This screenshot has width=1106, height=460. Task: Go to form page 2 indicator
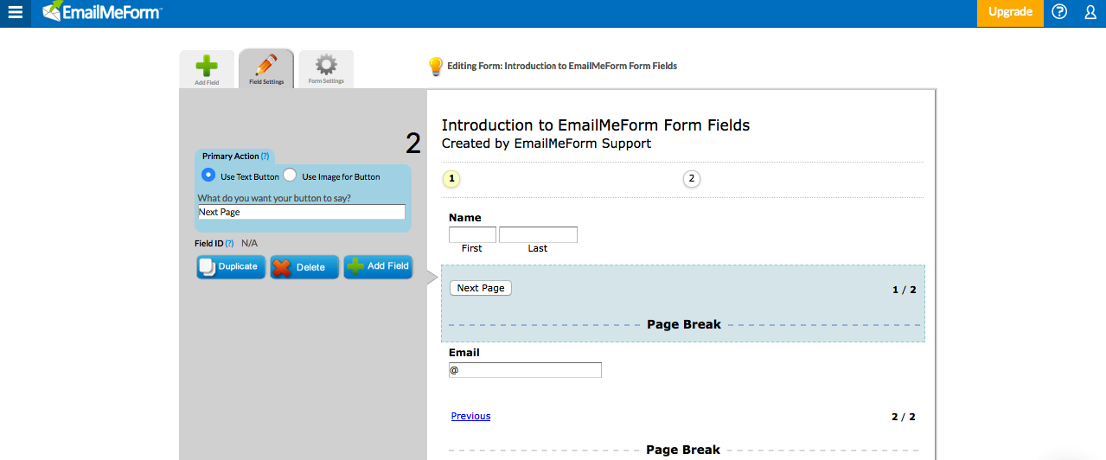(x=691, y=179)
